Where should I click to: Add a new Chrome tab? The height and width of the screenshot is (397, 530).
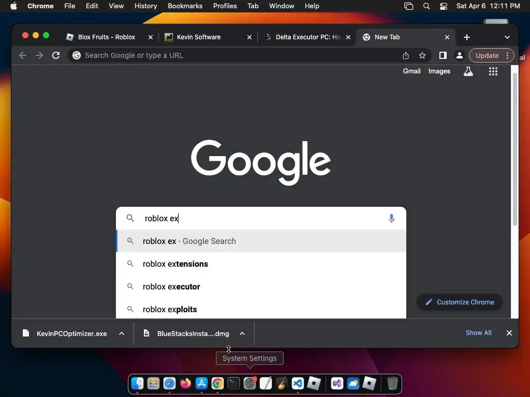(x=467, y=37)
